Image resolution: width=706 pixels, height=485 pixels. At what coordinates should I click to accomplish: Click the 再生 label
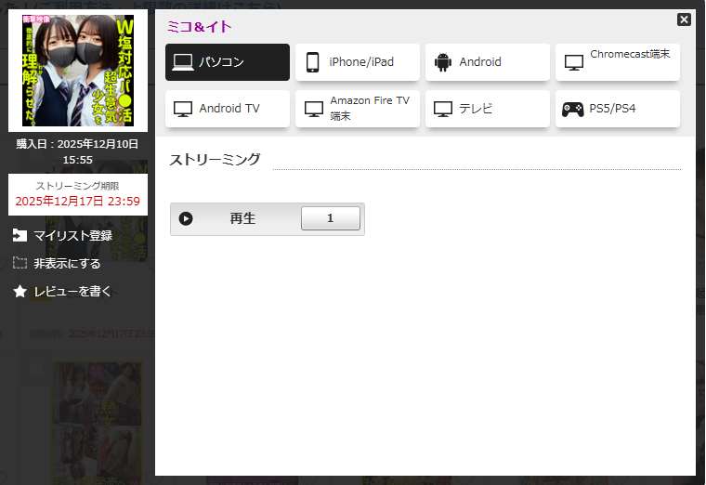[x=242, y=218]
